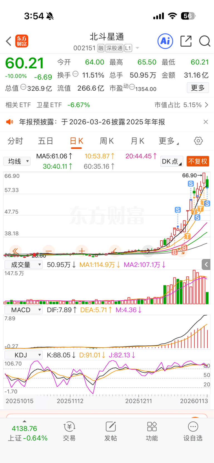This screenshot has width=214, height=463.
Task: Tap chart zoom-in plus icon
Action: (82, 251)
